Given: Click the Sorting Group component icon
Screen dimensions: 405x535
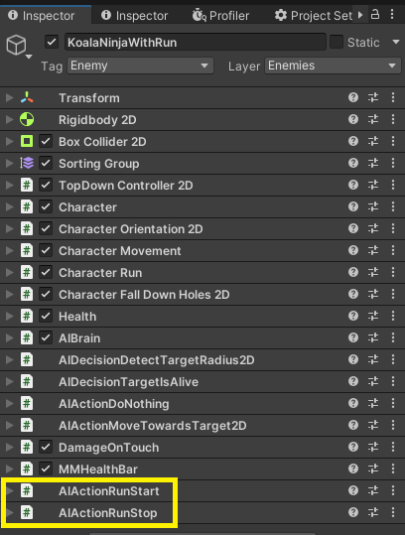Looking at the screenshot, I should click(27, 164).
